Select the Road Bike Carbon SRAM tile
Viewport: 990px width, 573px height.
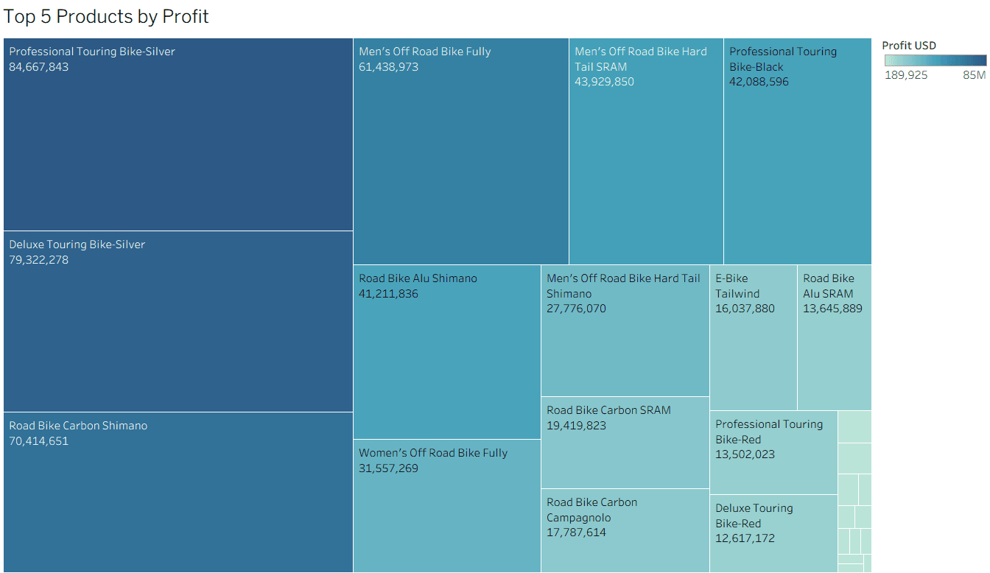click(x=625, y=442)
